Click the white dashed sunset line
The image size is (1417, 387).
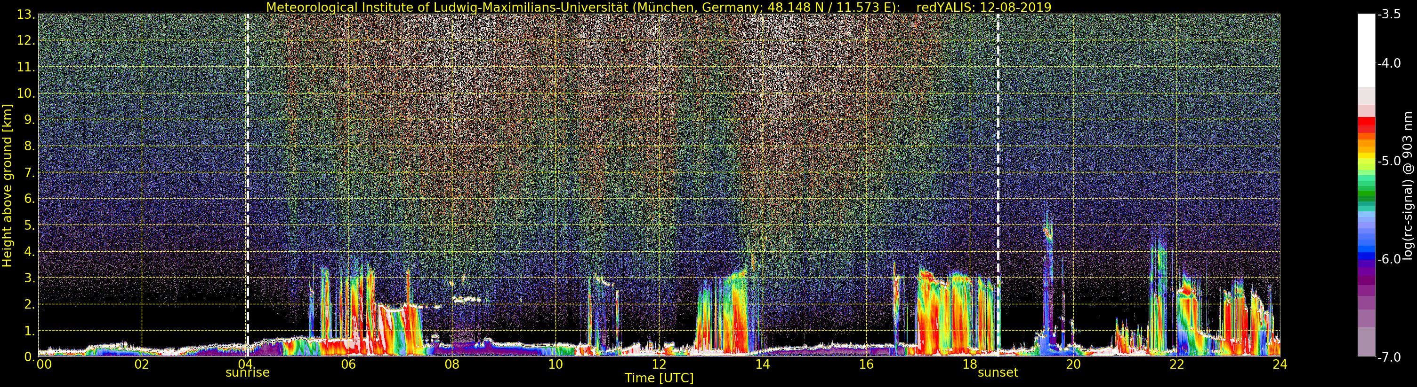(998, 165)
